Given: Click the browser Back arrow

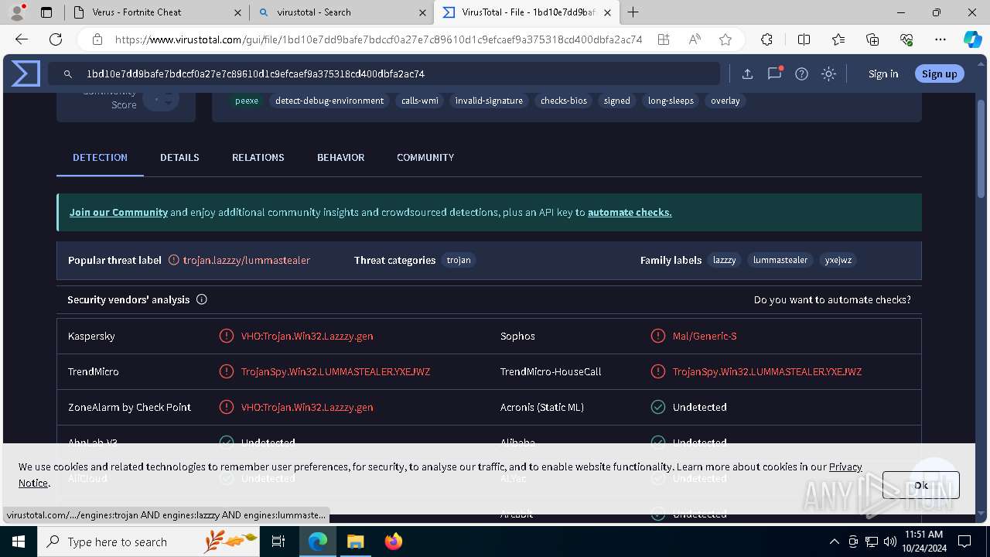Looking at the screenshot, I should point(22,39).
